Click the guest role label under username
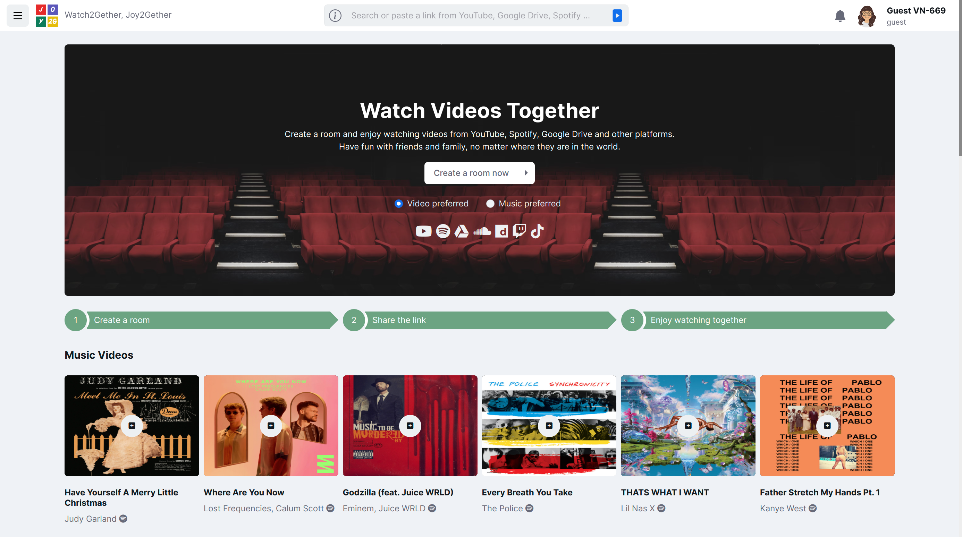The image size is (962, 537). [x=896, y=22]
